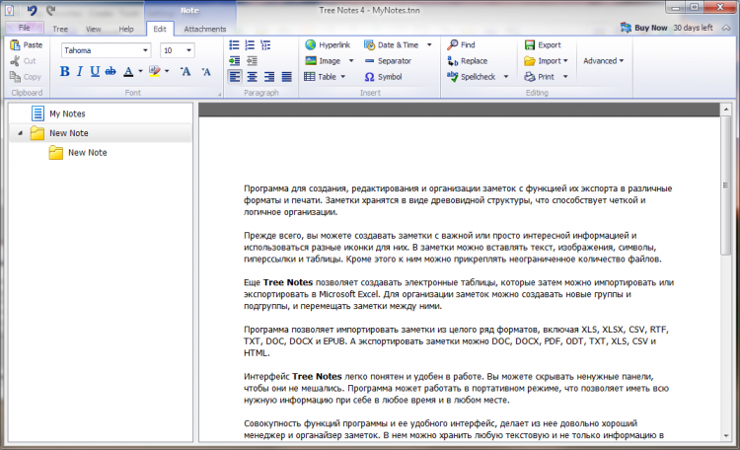Image resolution: width=740 pixels, height=450 pixels.
Task: Select the Edit ribbon tab
Action: click(160, 29)
